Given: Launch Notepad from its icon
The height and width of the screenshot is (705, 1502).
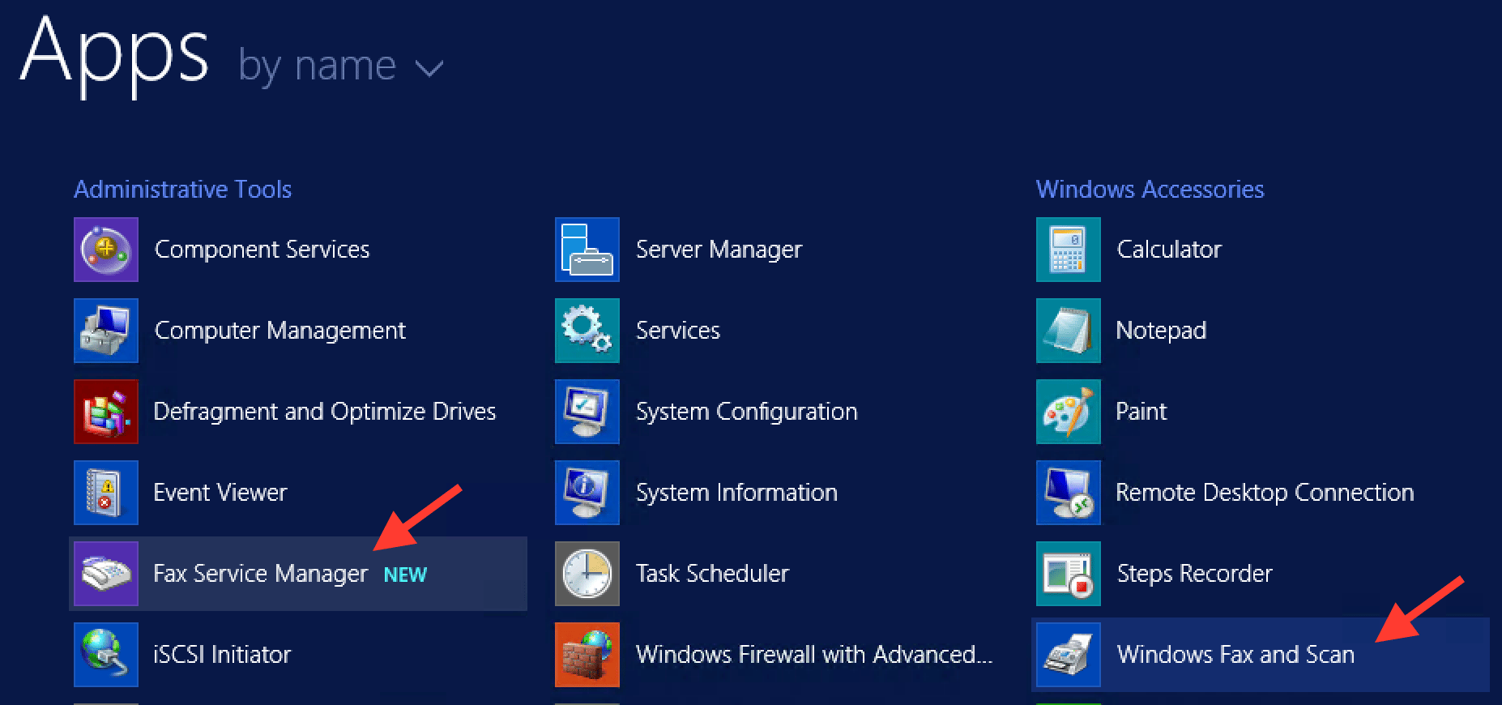Looking at the screenshot, I should (x=1069, y=331).
